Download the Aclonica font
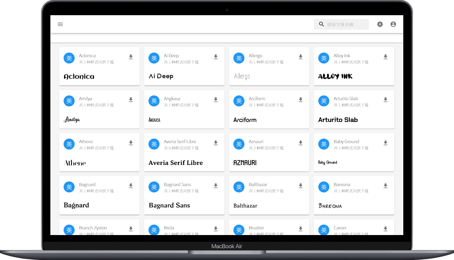 pos(131,57)
